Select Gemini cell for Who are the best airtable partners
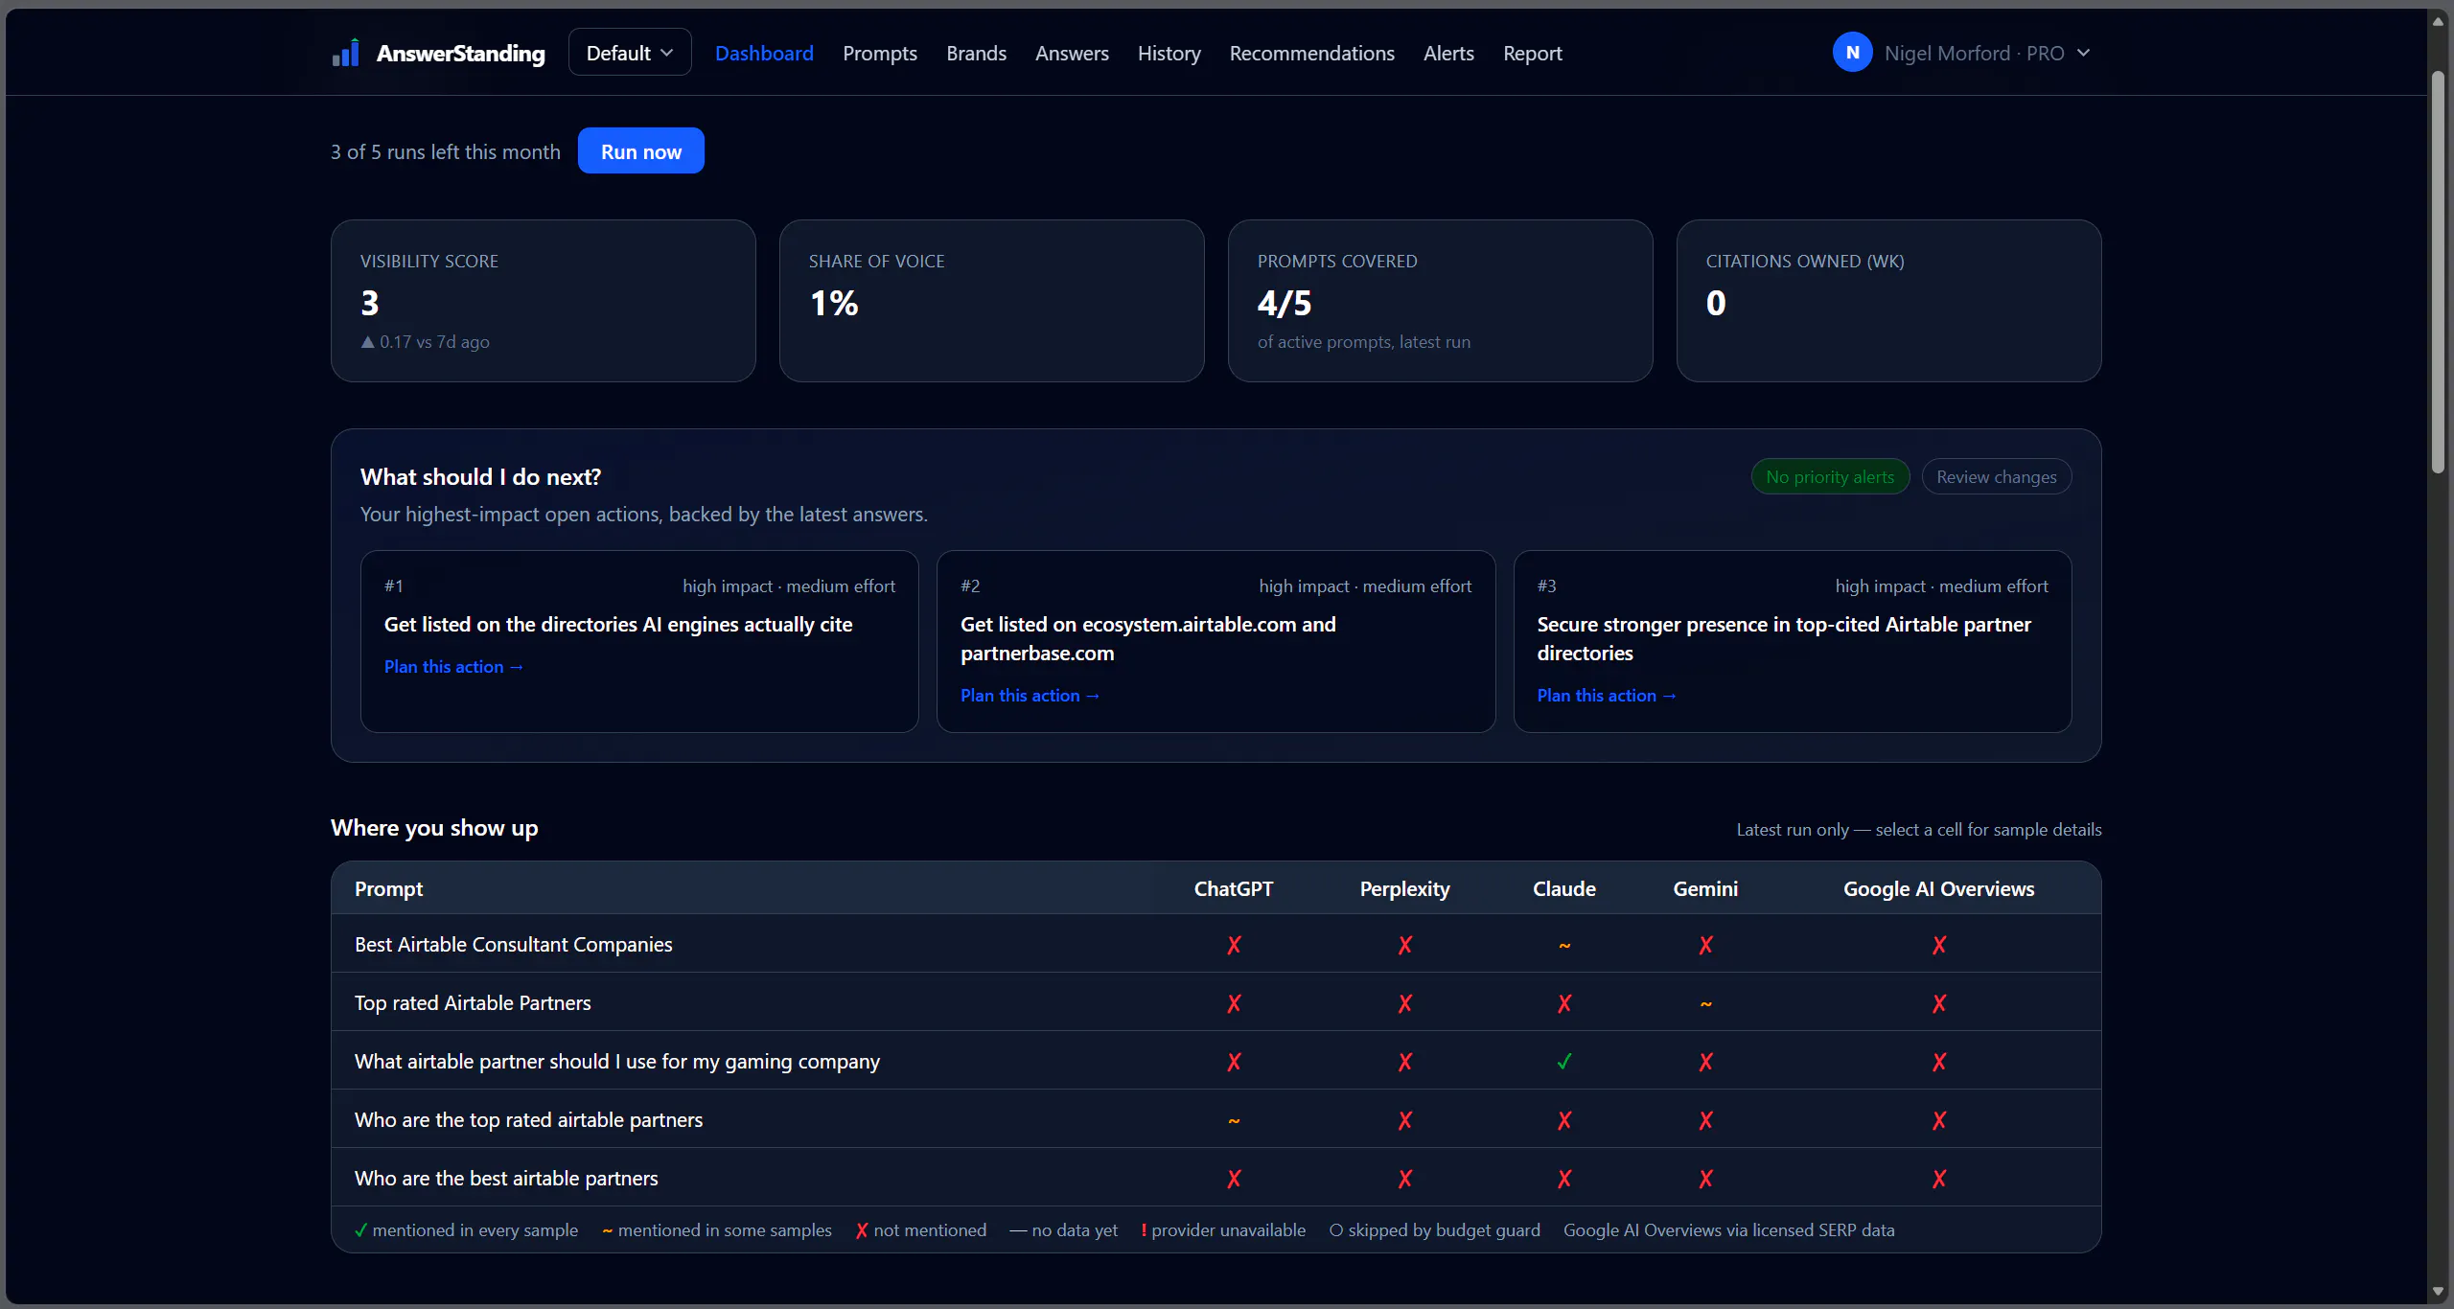The image size is (2454, 1309). pos(1705,1179)
